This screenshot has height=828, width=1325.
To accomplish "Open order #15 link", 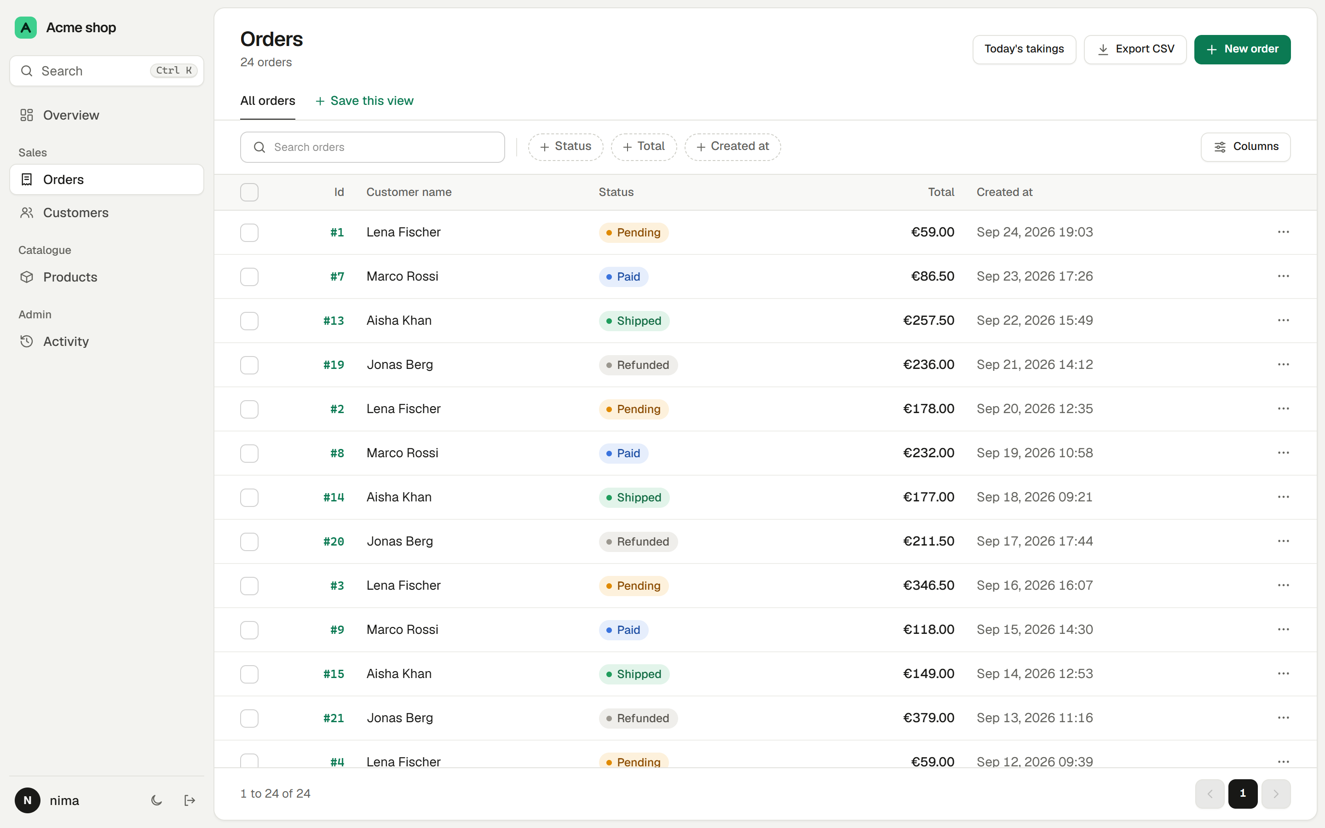I will 334,674.
